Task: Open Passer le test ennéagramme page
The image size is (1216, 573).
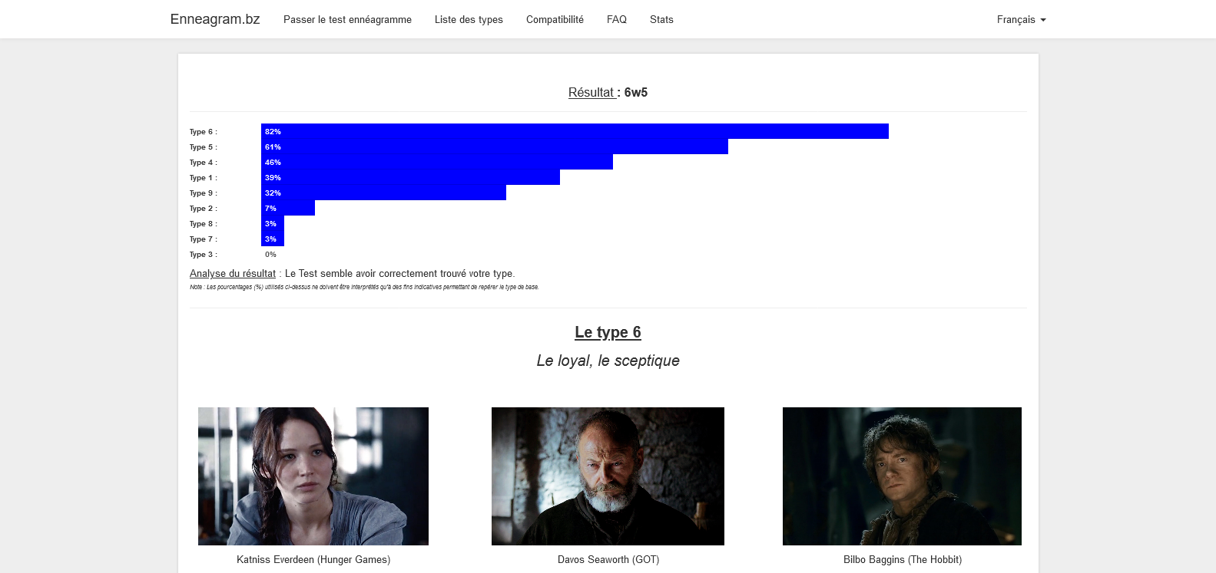Action: pos(347,20)
